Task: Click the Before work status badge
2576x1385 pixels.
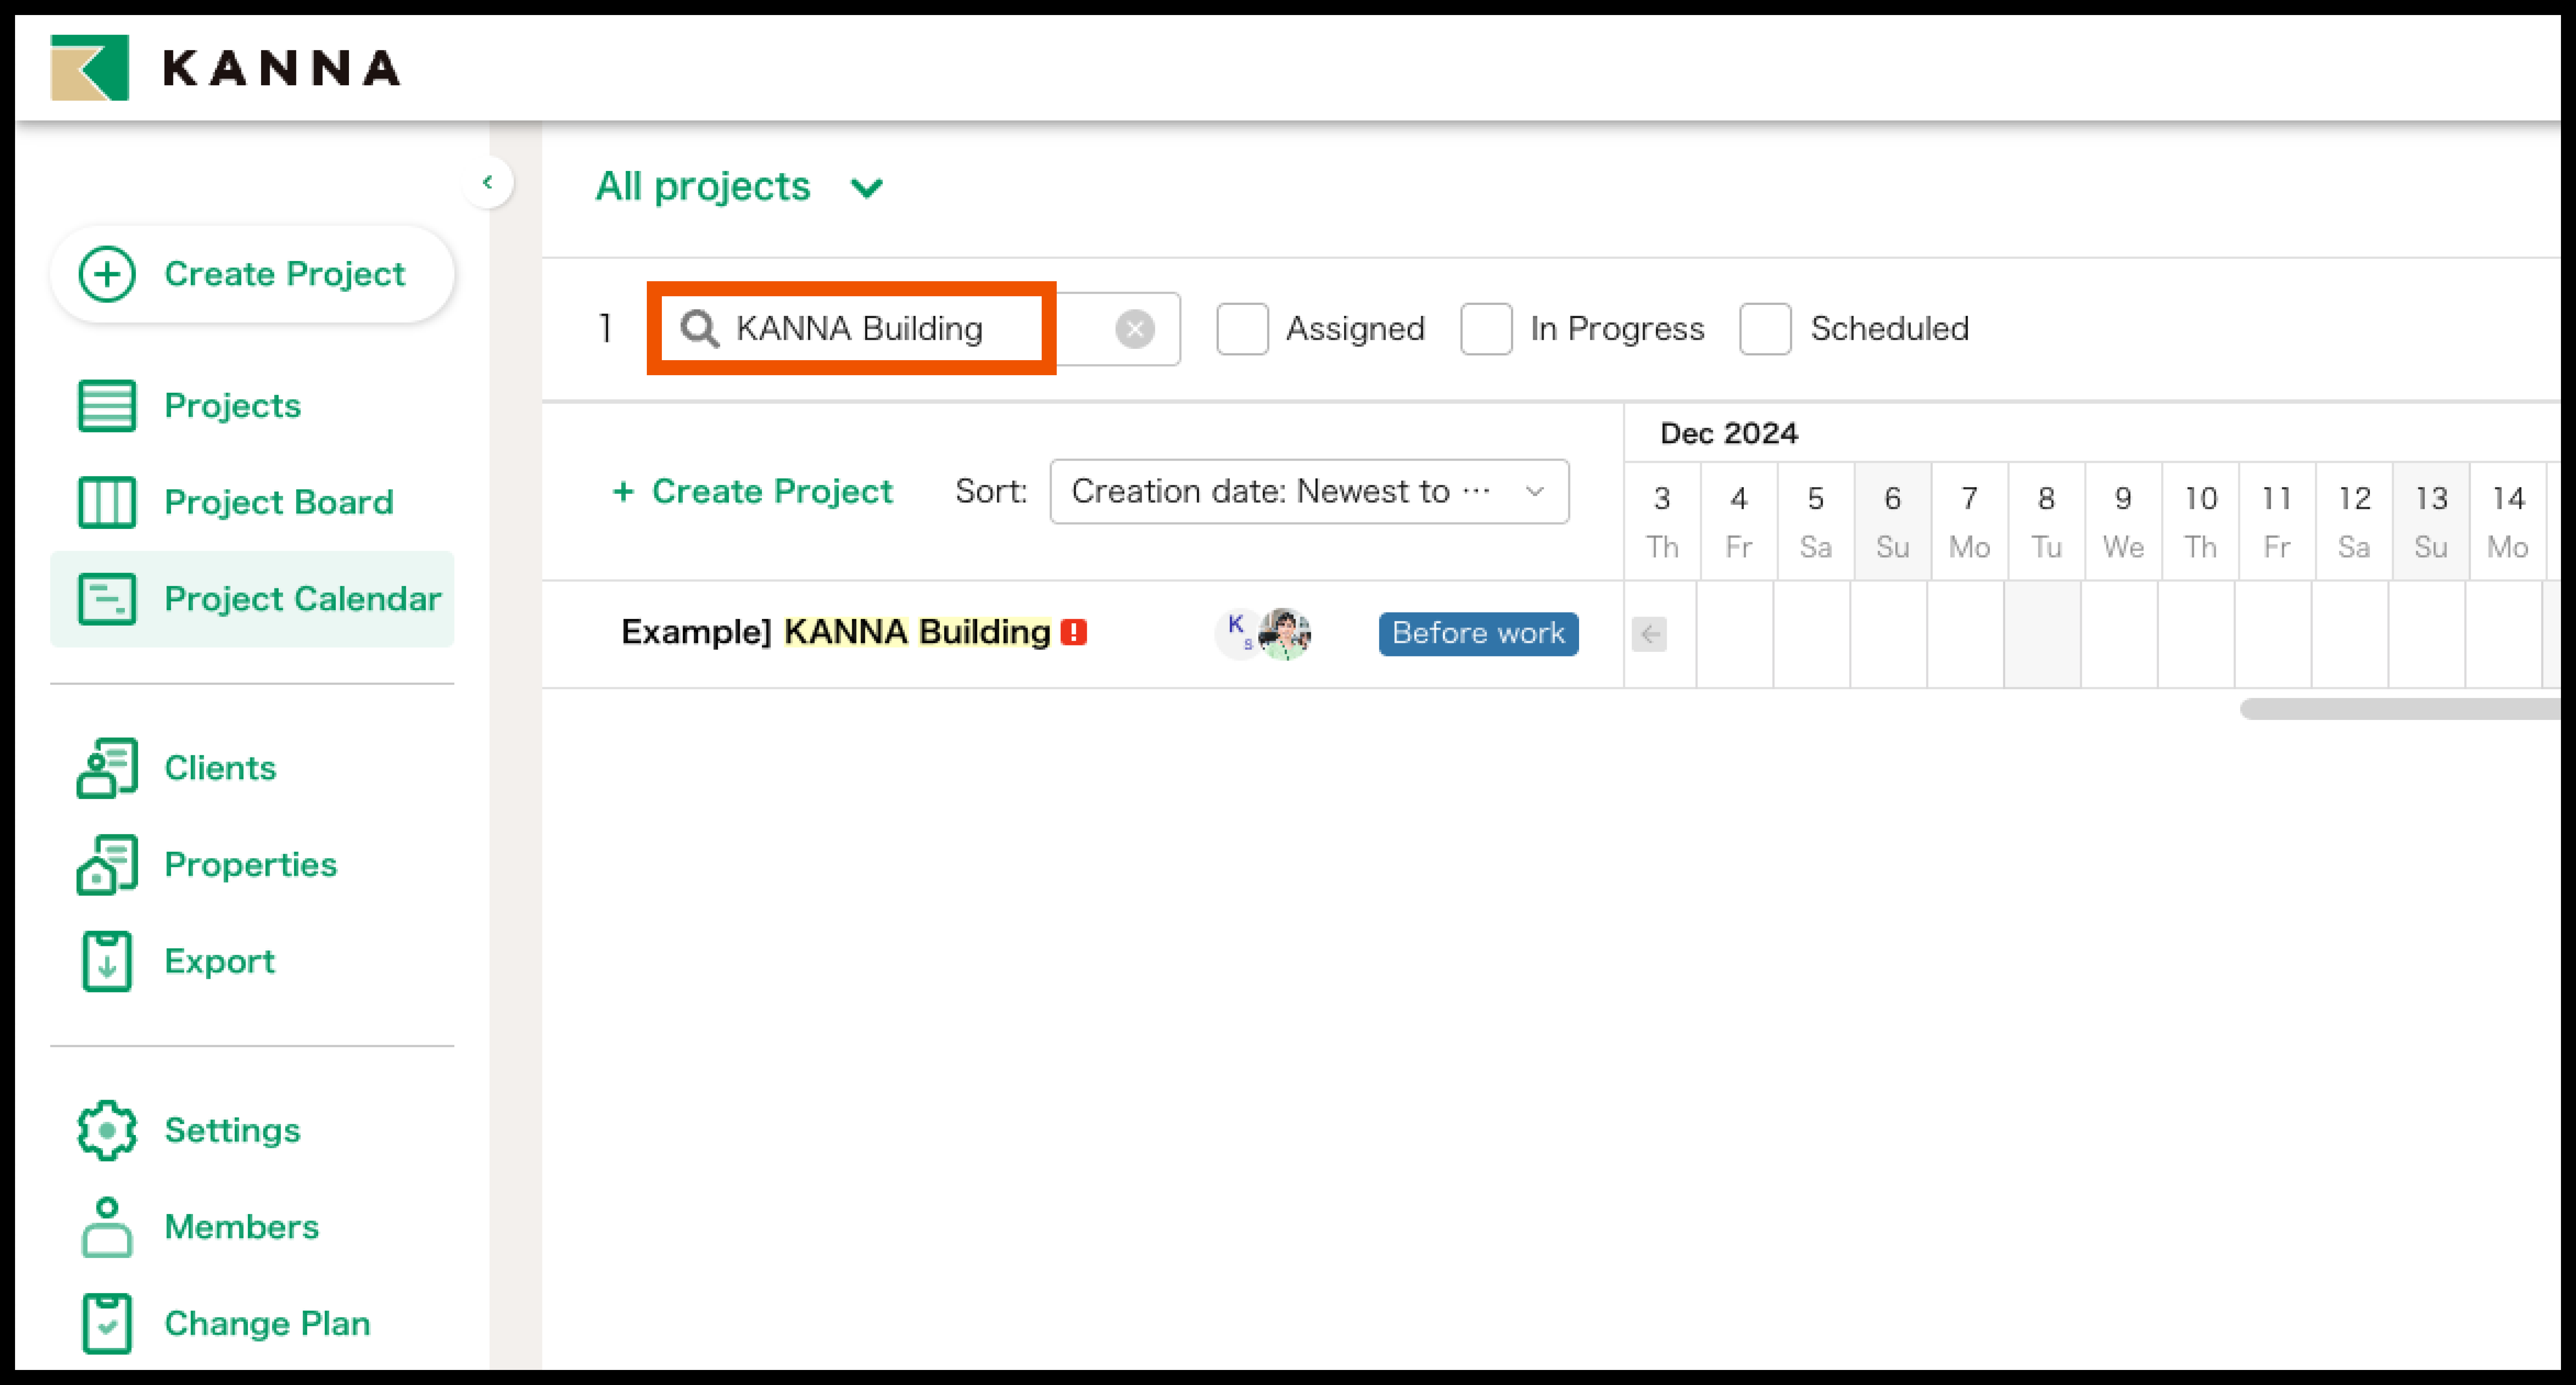Action: [1477, 634]
